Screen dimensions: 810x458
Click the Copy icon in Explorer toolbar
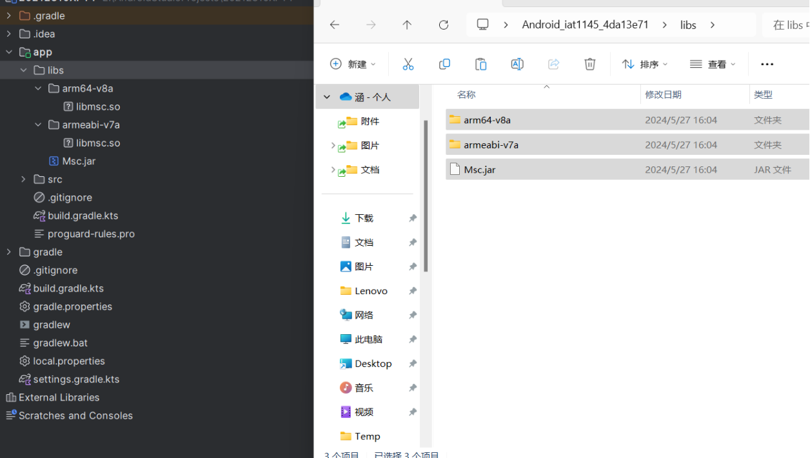(444, 64)
